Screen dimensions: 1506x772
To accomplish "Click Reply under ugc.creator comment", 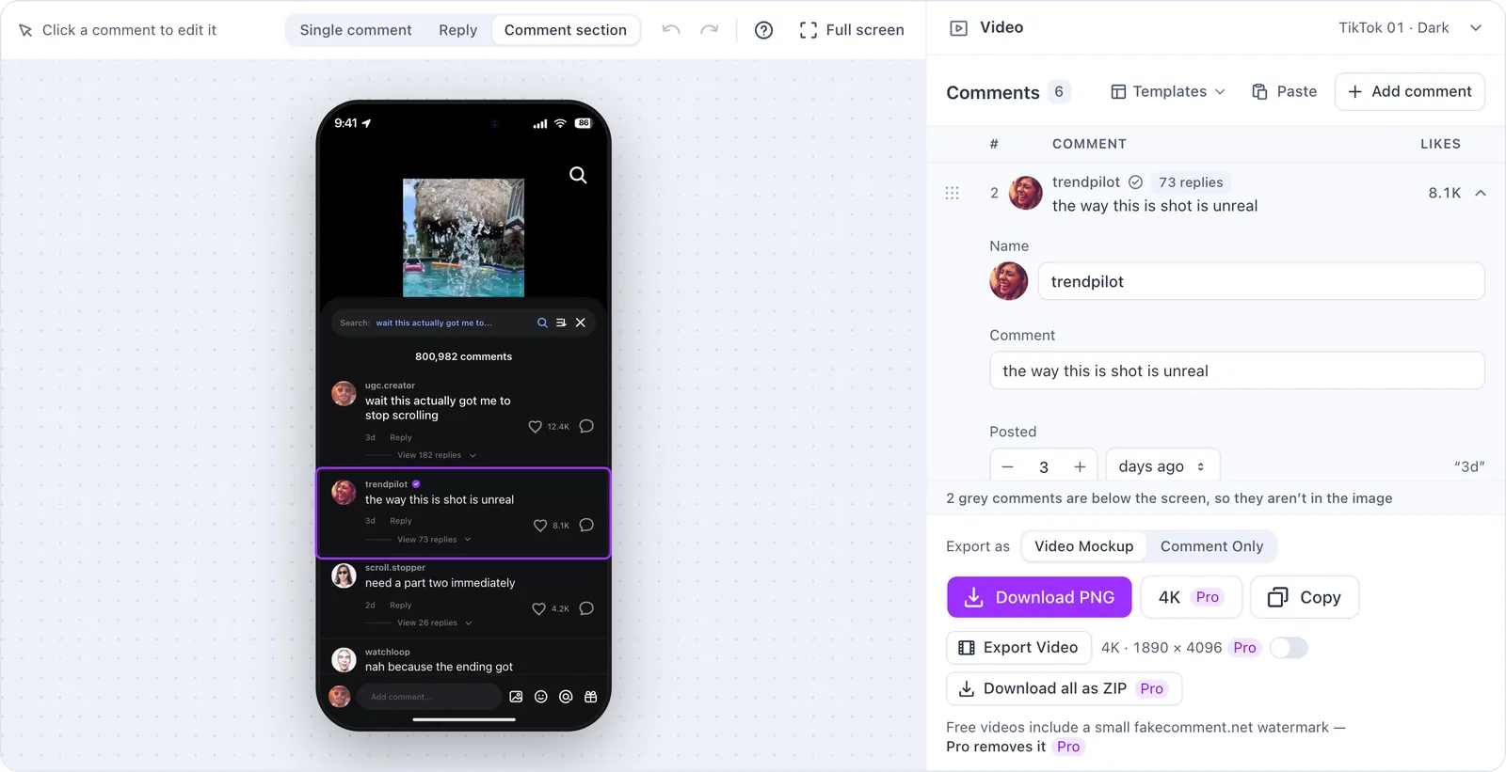I will 401,437.
